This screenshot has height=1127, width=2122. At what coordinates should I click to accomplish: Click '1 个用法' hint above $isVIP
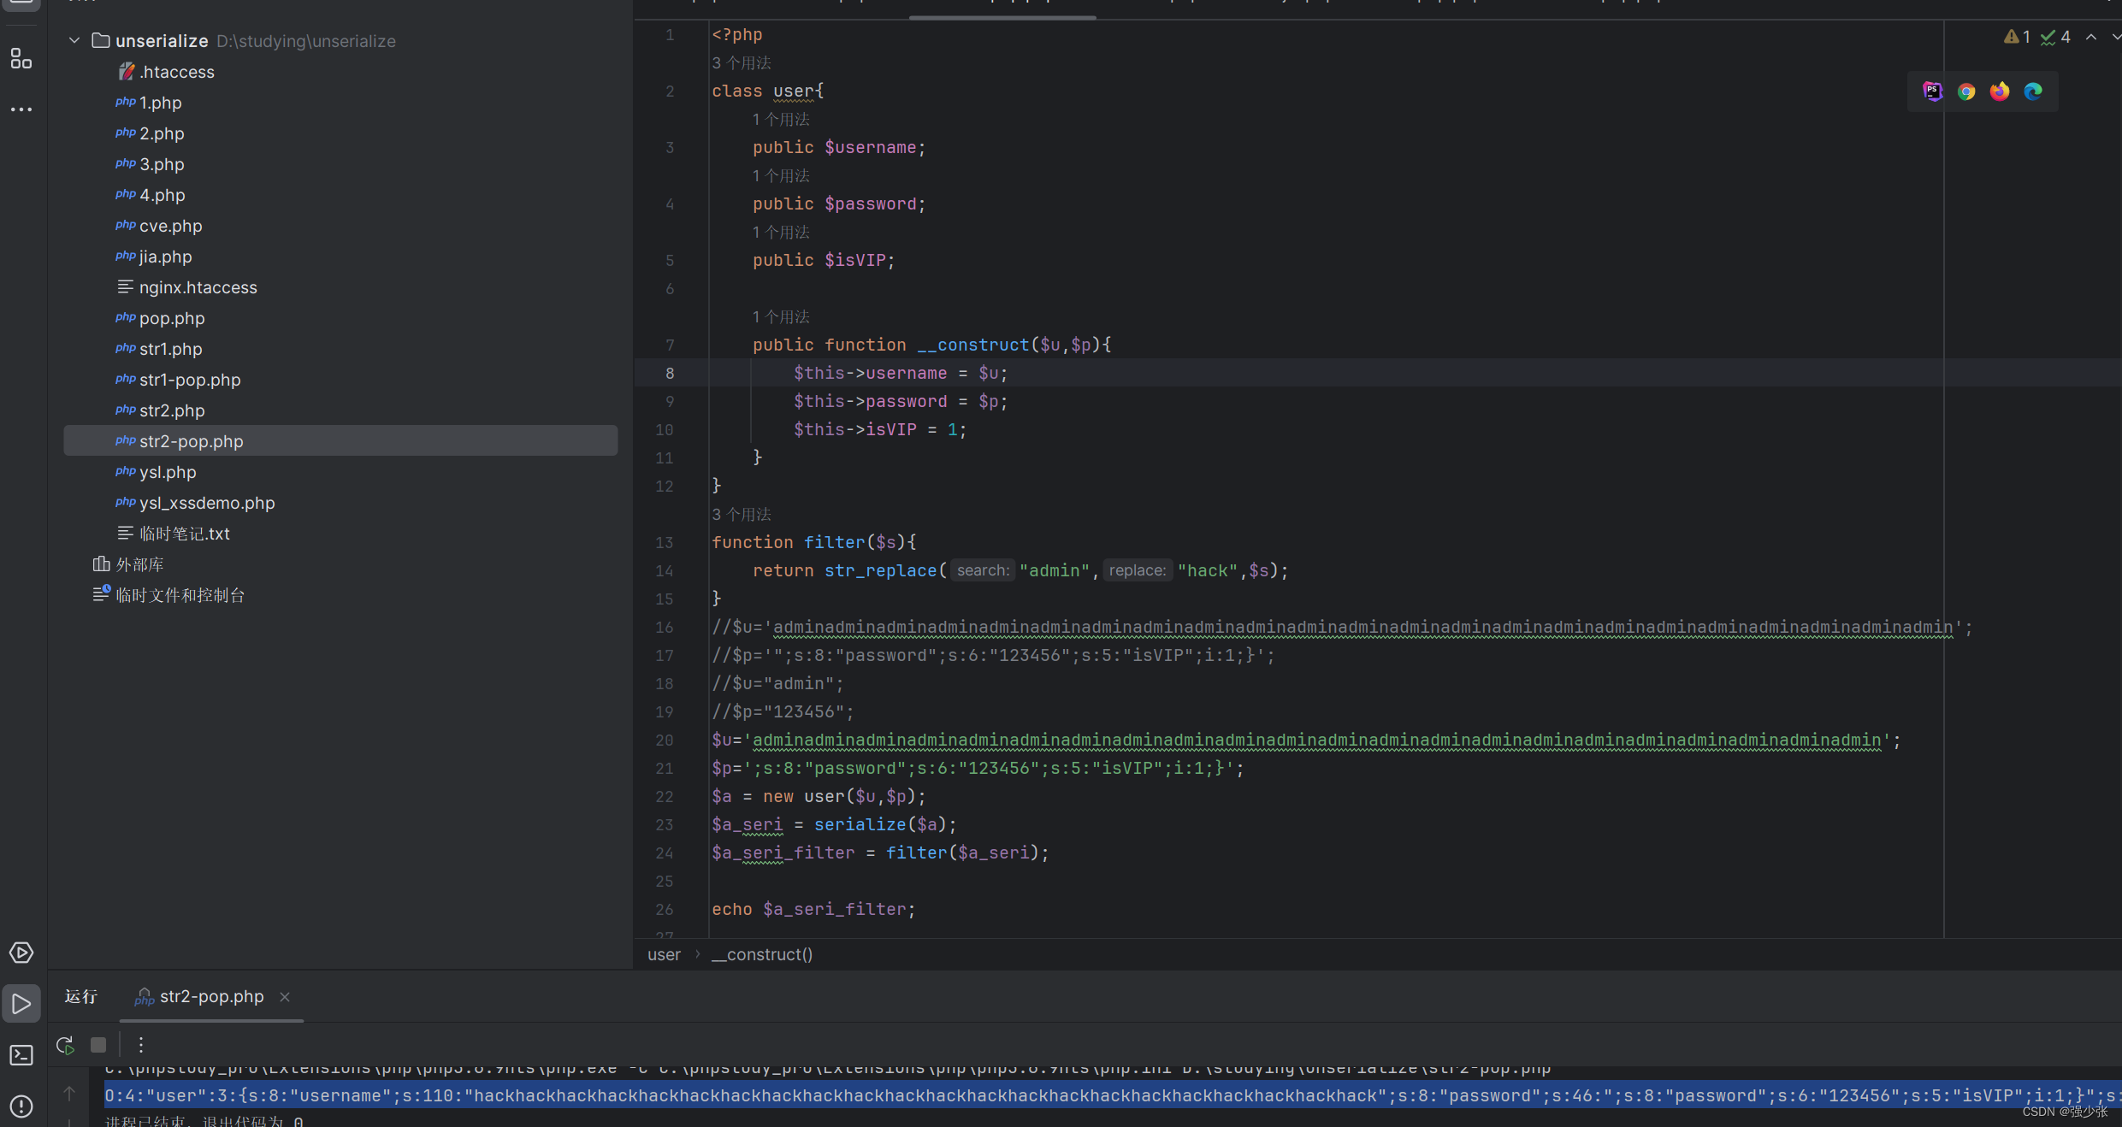[x=781, y=233]
